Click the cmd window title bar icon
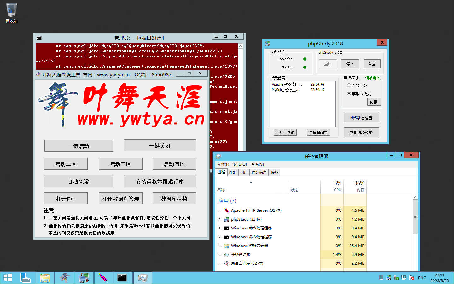454x284 pixels. 39,38
